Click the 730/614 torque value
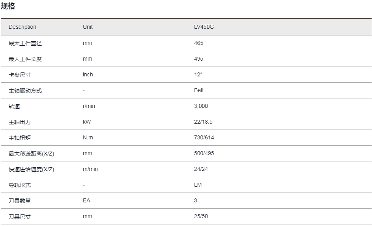 pyautogui.click(x=204, y=137)
